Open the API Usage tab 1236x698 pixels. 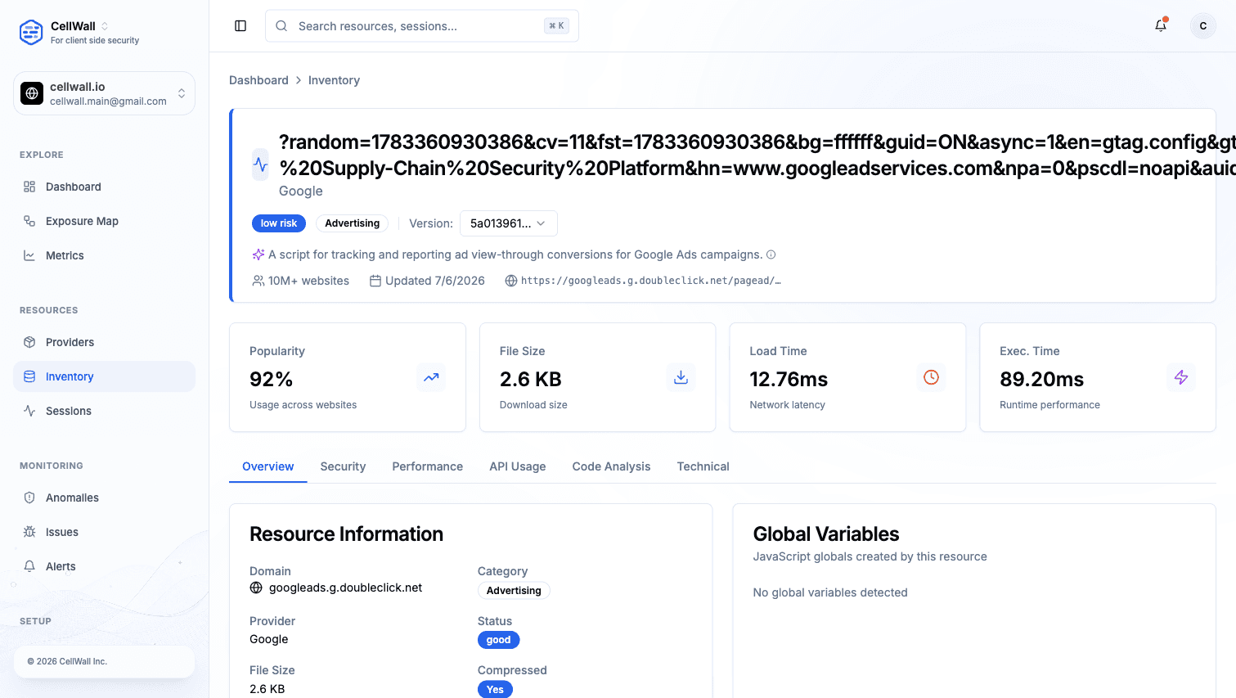pos(518,466)
